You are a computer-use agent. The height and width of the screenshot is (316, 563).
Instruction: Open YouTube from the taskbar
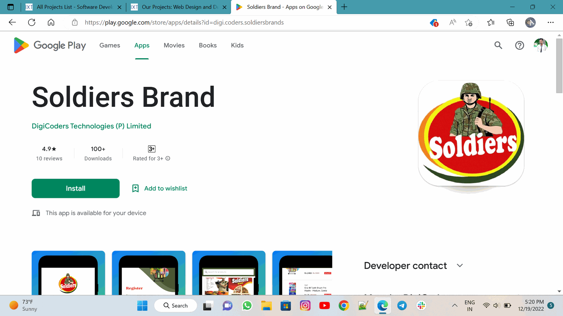pos(324,305)
